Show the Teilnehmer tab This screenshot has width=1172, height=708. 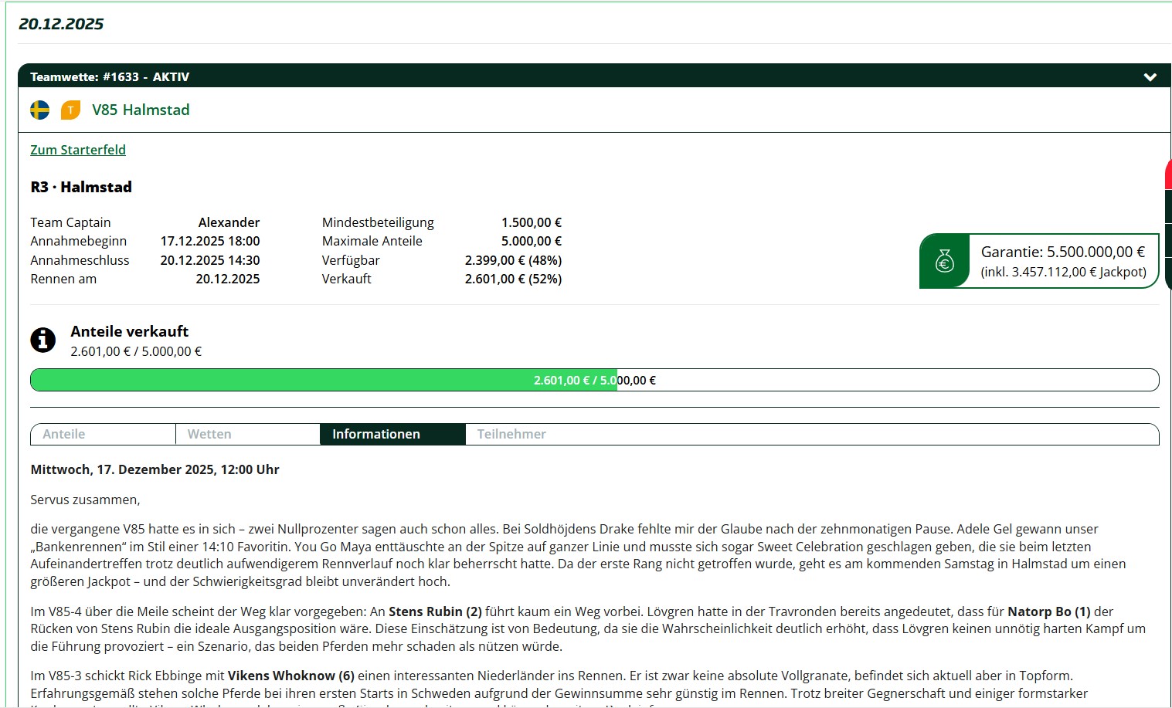(x=511, y=434)
